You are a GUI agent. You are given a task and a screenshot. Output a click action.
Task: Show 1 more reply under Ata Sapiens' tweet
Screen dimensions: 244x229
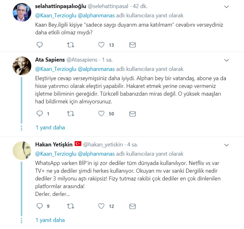click(x=50, y=127)
